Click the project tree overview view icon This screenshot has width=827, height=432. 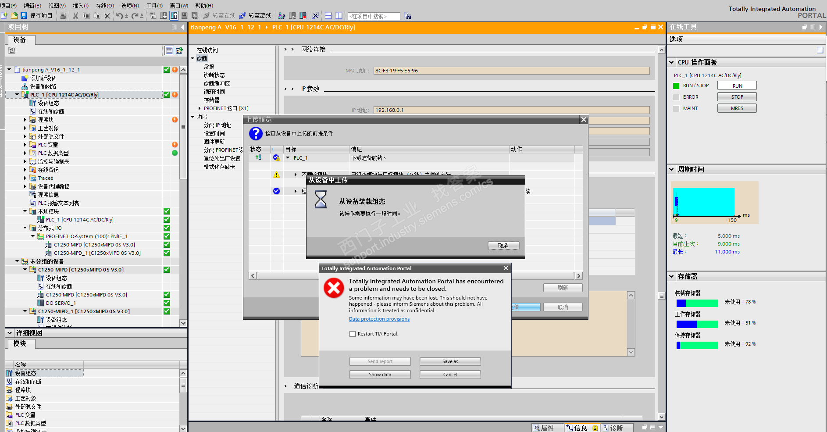pyautogui.click(x=169, y=50)
